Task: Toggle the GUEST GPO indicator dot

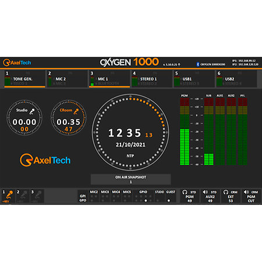Action: pyautogui.click(x=169, y=200)
